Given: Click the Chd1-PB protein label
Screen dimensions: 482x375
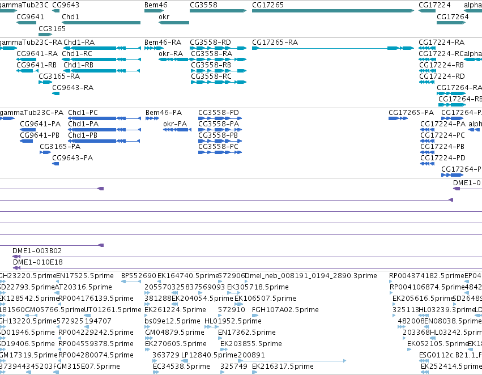Looking at the screenshot, I should coord(83,135).
